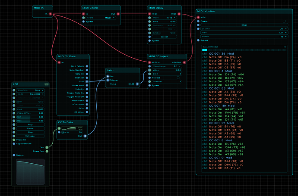
Task: Click the MIDI Delay MIDI output port
Action: point(179,14)
